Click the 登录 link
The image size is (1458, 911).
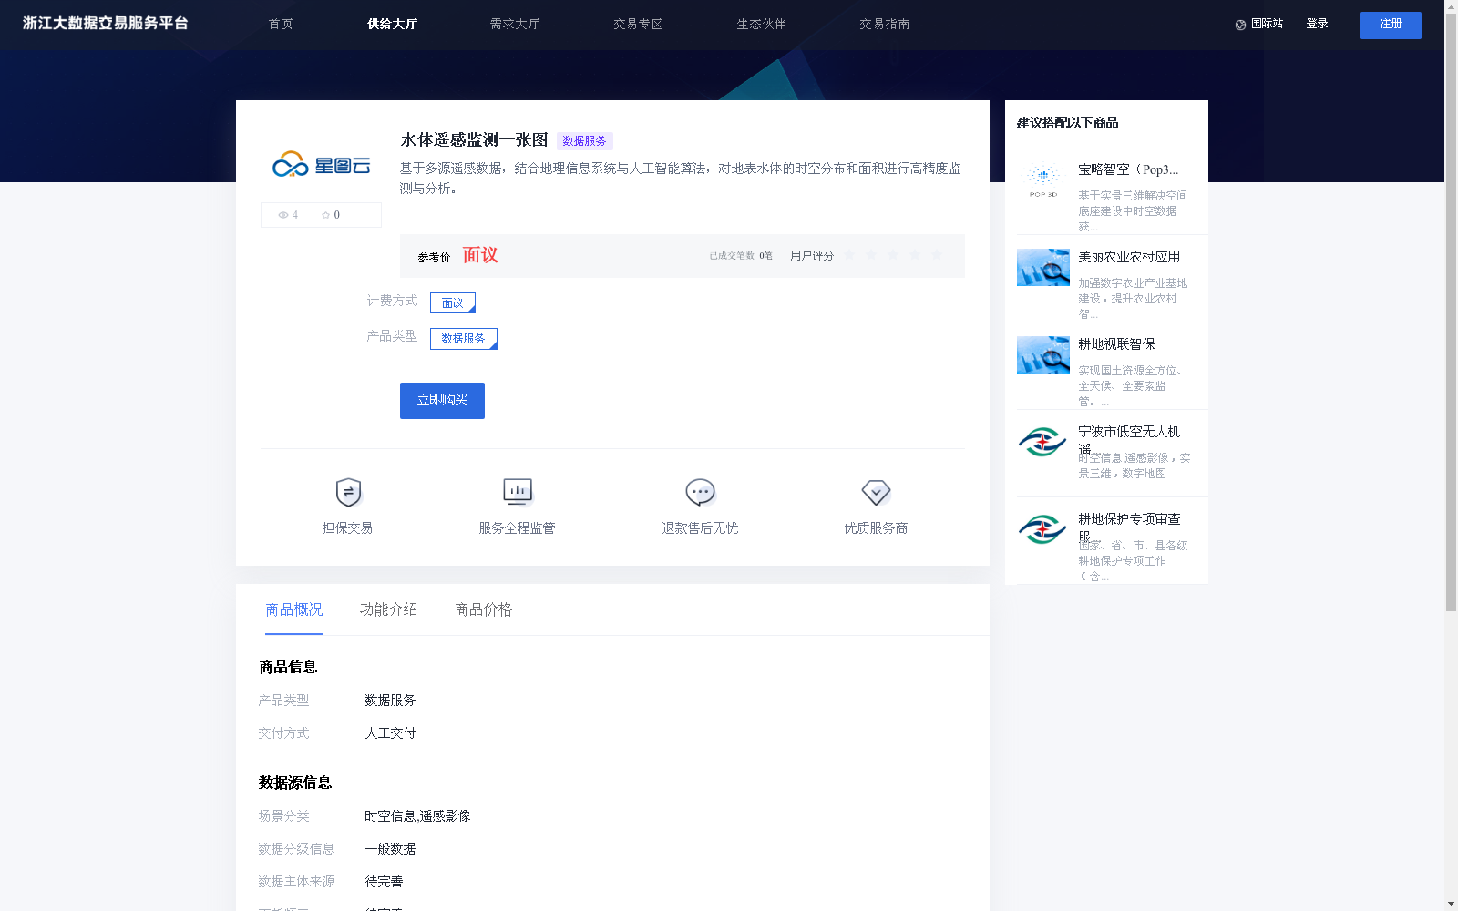coord(1317,25)
